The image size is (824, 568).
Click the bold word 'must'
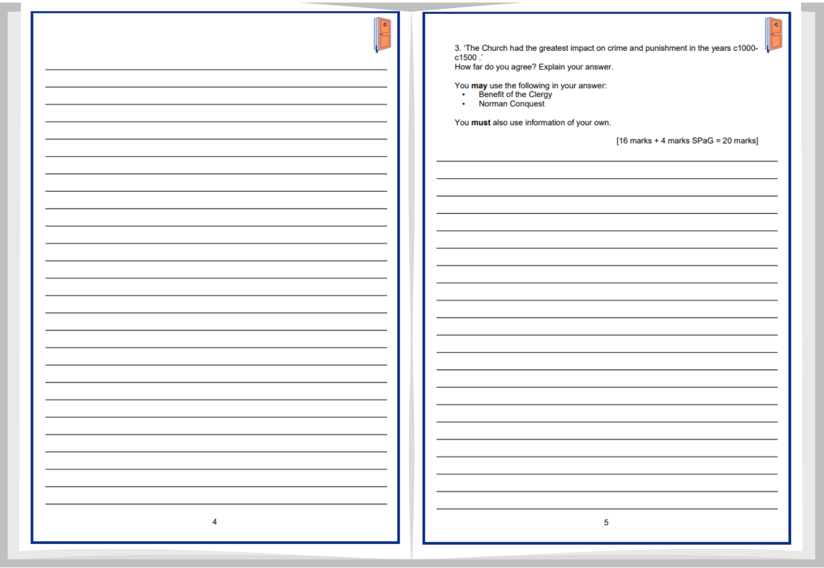coord(480,123)
